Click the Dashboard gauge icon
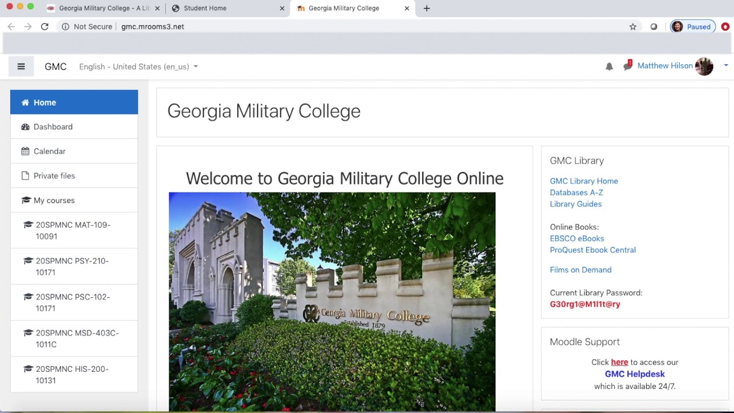The height and width of the screenshot is (413, 734). pos(25,127)
